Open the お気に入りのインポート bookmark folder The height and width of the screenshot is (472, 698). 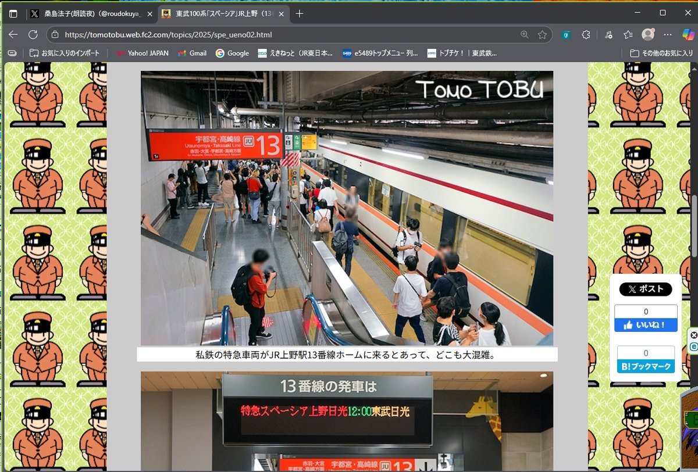pyautogui.click(x=65, y=53)
